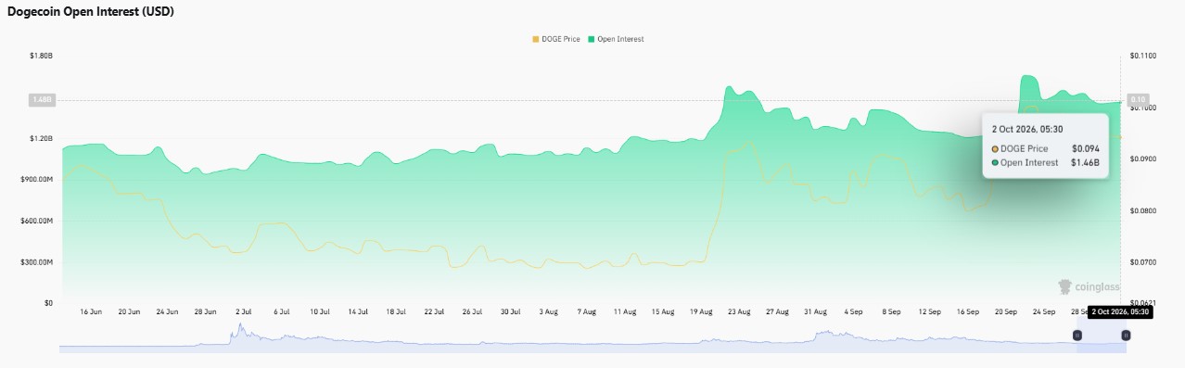Click the tooltip date header 2 Oct 2026
The height and width of the screenshot is (368, 1185).
(1026, 129)
